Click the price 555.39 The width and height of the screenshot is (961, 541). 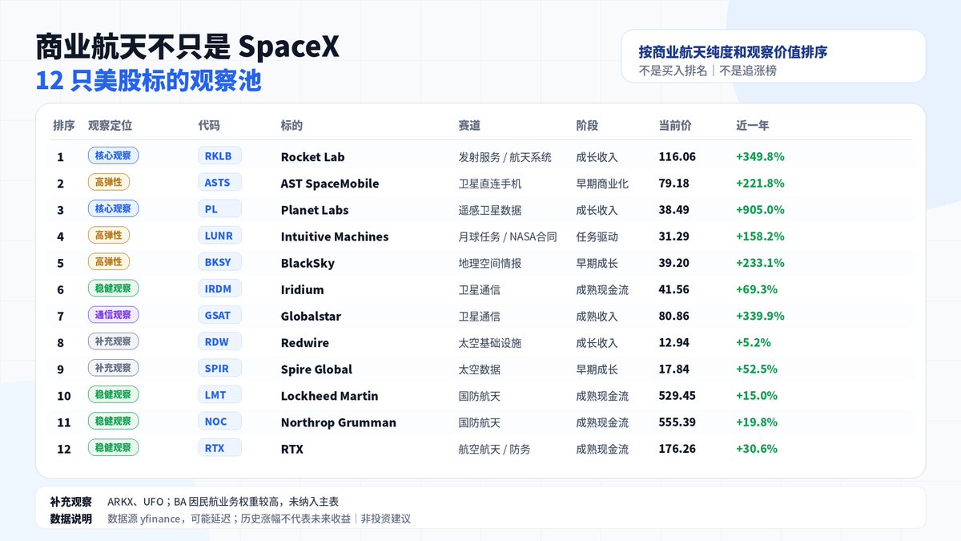[677, 422]
